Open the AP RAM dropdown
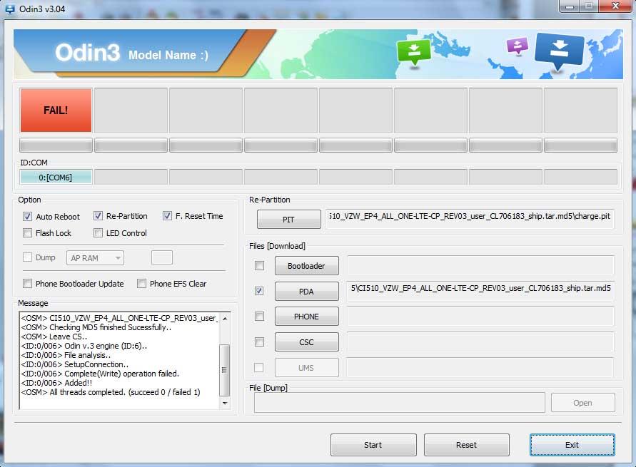 [95, 258]
